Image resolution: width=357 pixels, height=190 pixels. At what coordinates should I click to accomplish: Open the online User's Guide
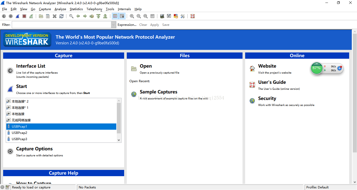click(272, 82)
